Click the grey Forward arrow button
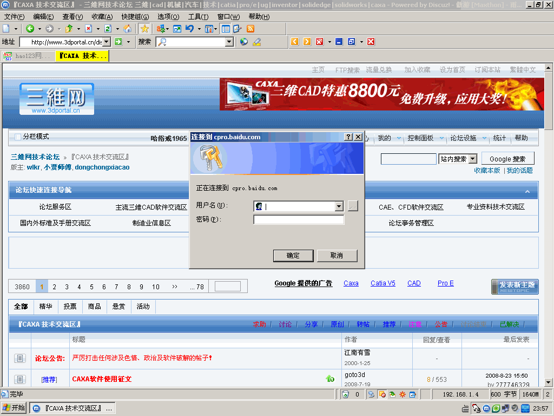The height and width of the screenshot is (416, 554). pos(50,29)
